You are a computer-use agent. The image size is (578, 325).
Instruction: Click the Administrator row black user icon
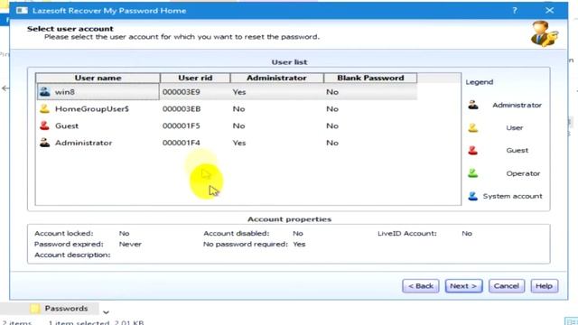tap(44, 143)
